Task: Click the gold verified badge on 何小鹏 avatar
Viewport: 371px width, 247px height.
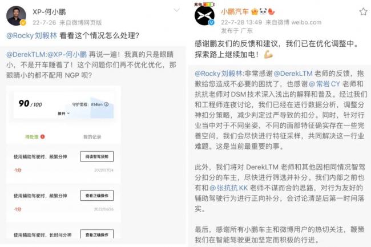Action: (23, 23)
